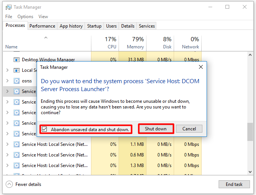256x195 pixels.
Task: Click the Task Manager title bar icon
Action: tap(8, 7)
